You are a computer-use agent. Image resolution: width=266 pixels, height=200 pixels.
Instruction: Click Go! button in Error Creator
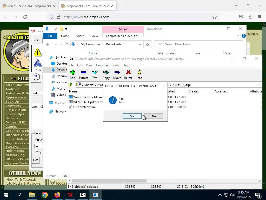coord(36,160)
